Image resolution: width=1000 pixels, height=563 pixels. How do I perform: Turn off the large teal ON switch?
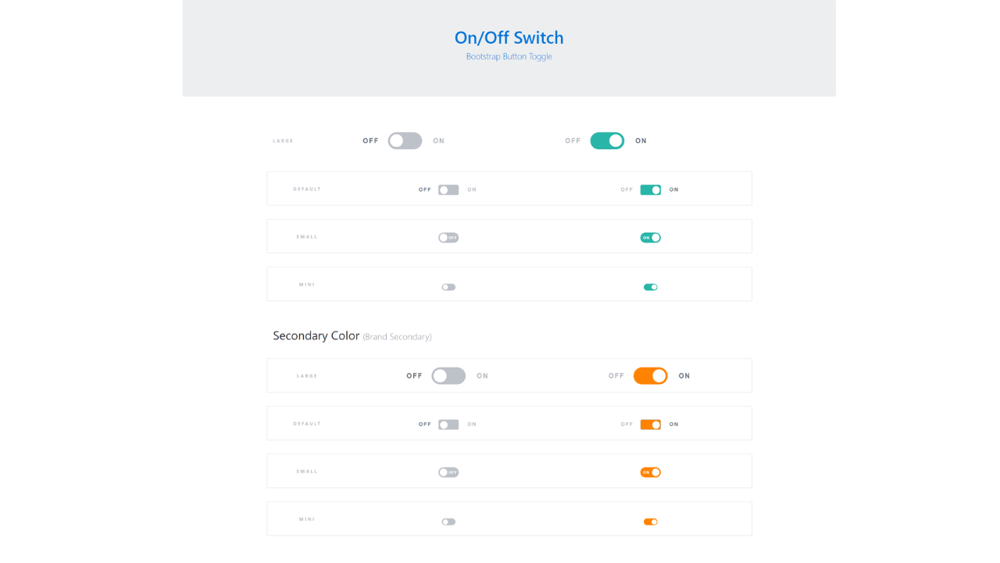click(606, 140)
